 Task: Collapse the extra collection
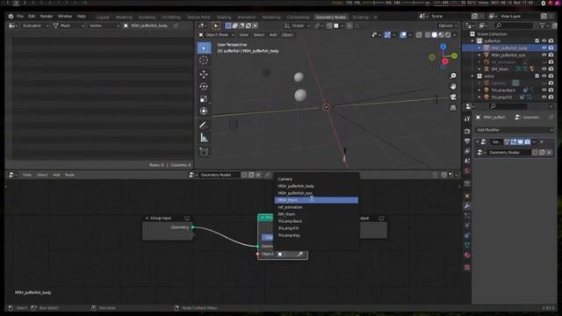pyautogui.click(x=472, y=76)
